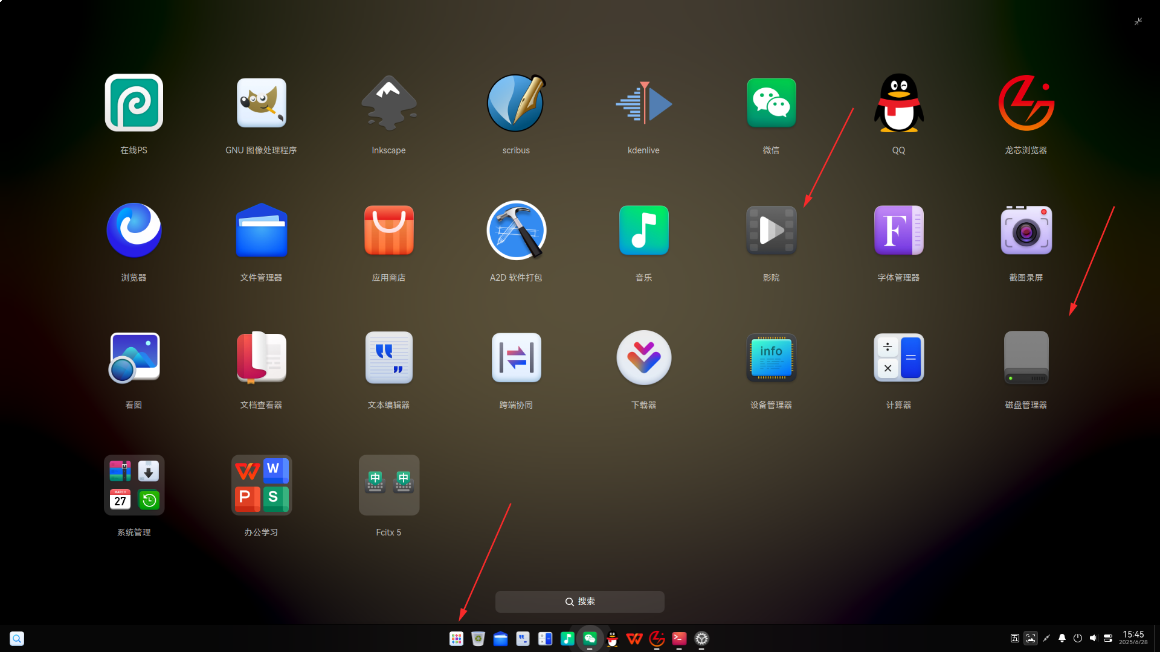Open the terminal from the dock
Viewport: 1160px width, 652px height.
679,638
